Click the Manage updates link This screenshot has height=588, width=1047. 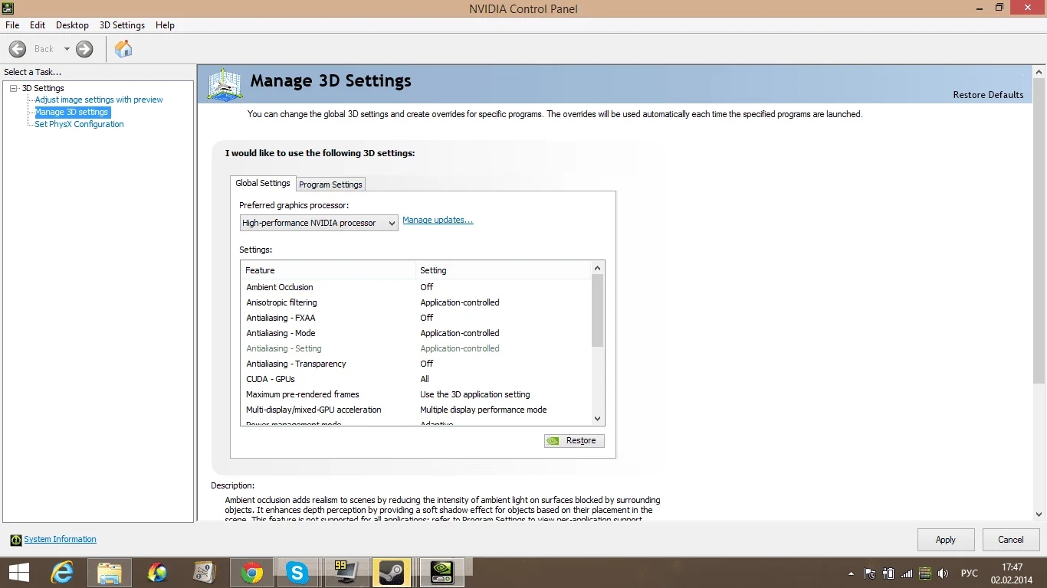(438, 220)
